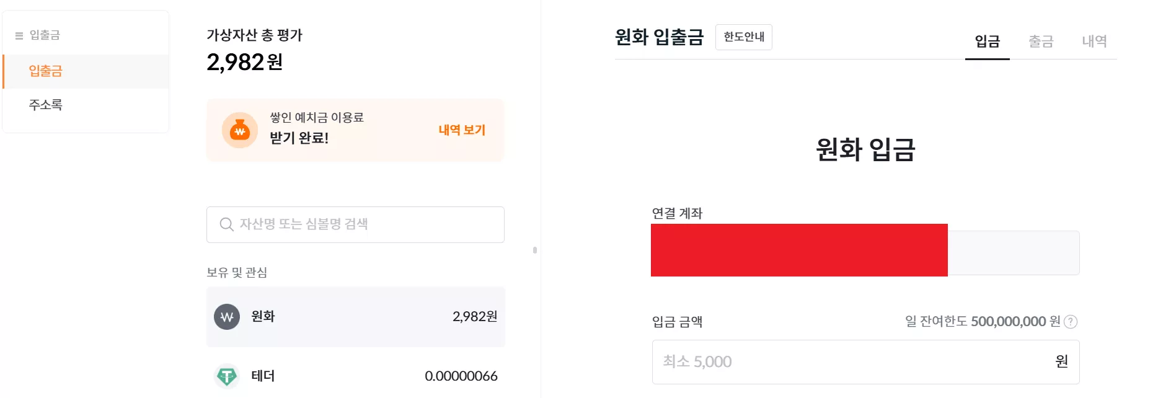This screenshot has height=398, width=1158.
Task: Open the 내역 보기 link
Action: click(462, 130)
